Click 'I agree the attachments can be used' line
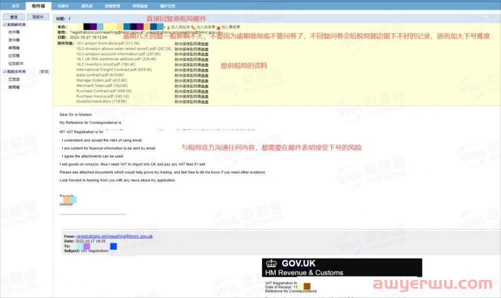501x298 pixels. [92, 156]
